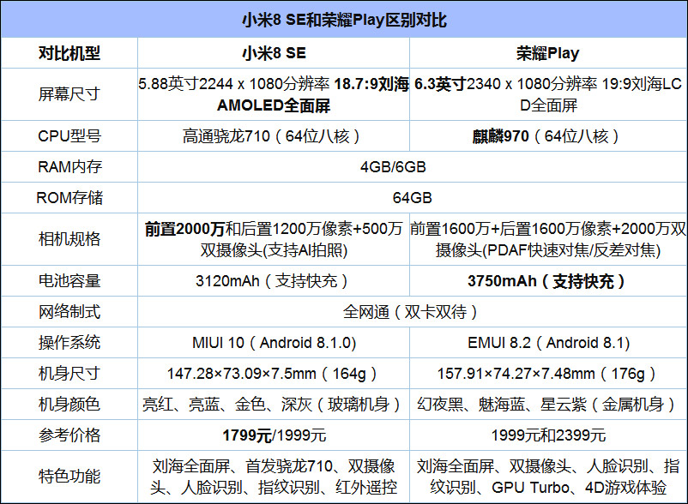Click the 荣耀Play column header
The image size is (688, 504).
click(x=548, y=53)
